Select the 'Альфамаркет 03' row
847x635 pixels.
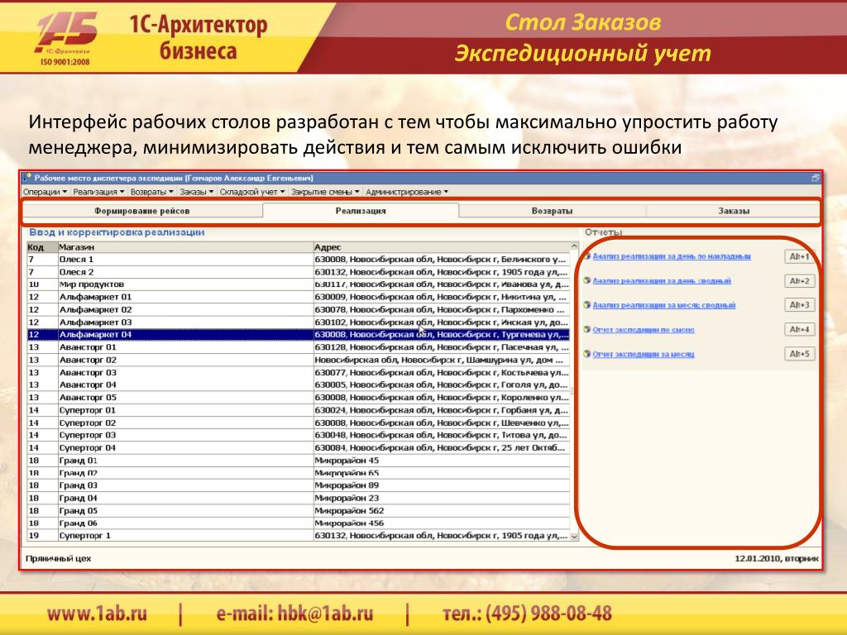tap(298, 322)
